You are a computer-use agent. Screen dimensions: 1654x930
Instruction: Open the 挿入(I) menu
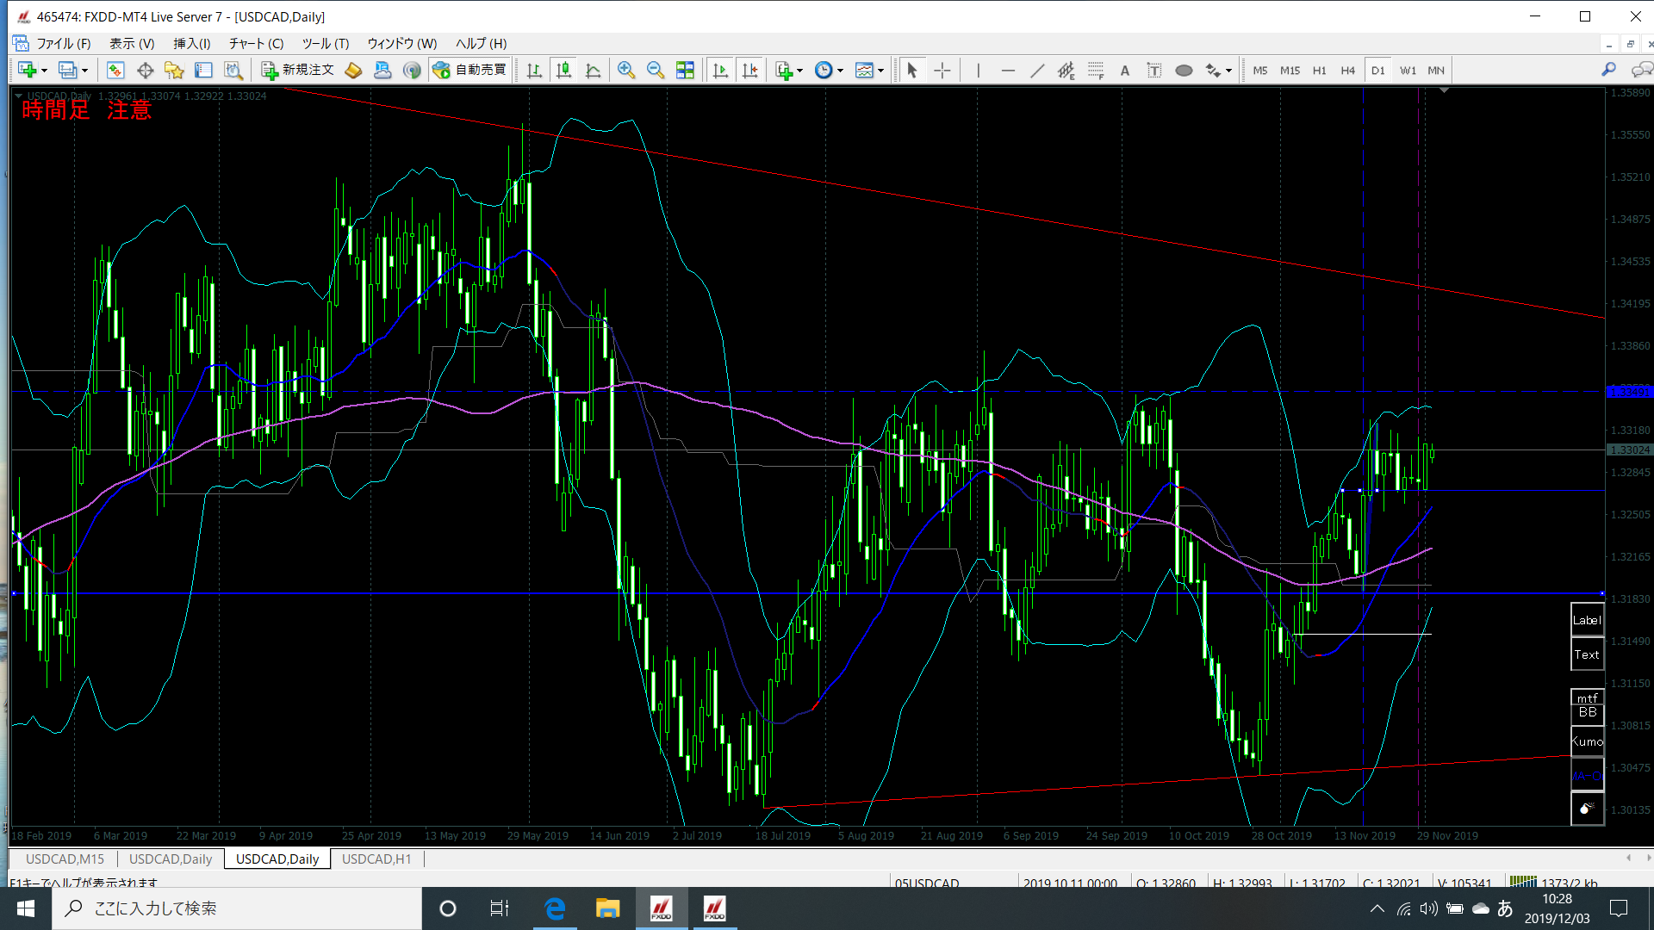tap(191, 43)
